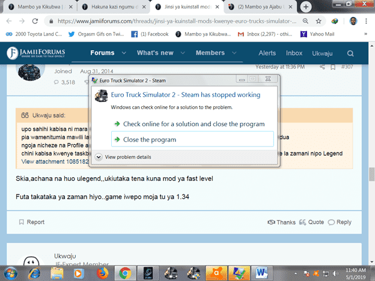Quote this post
The image size is (375, 281).
(311, 222)
